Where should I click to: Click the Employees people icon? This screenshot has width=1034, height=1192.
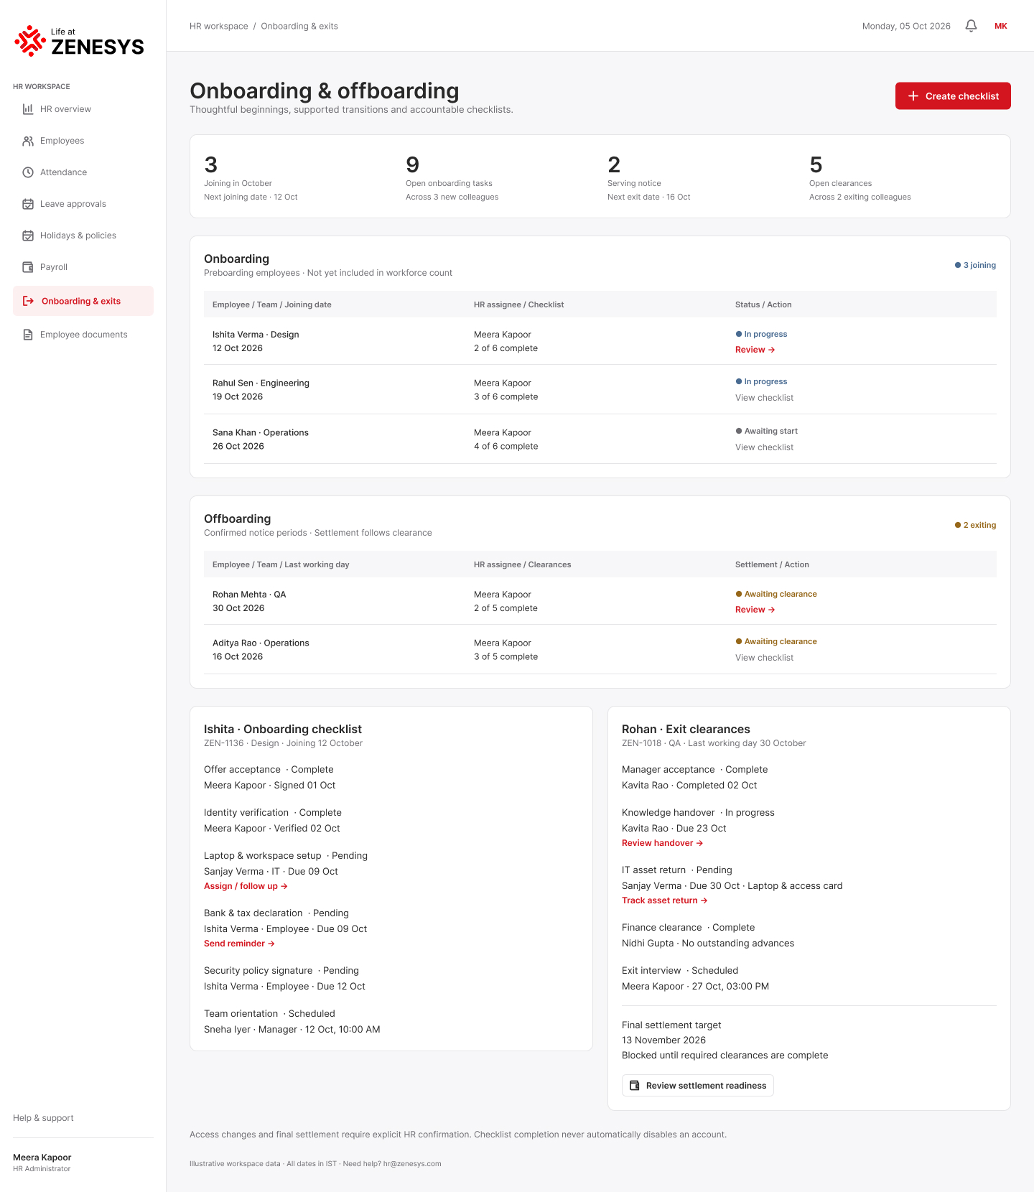(28, 141)
